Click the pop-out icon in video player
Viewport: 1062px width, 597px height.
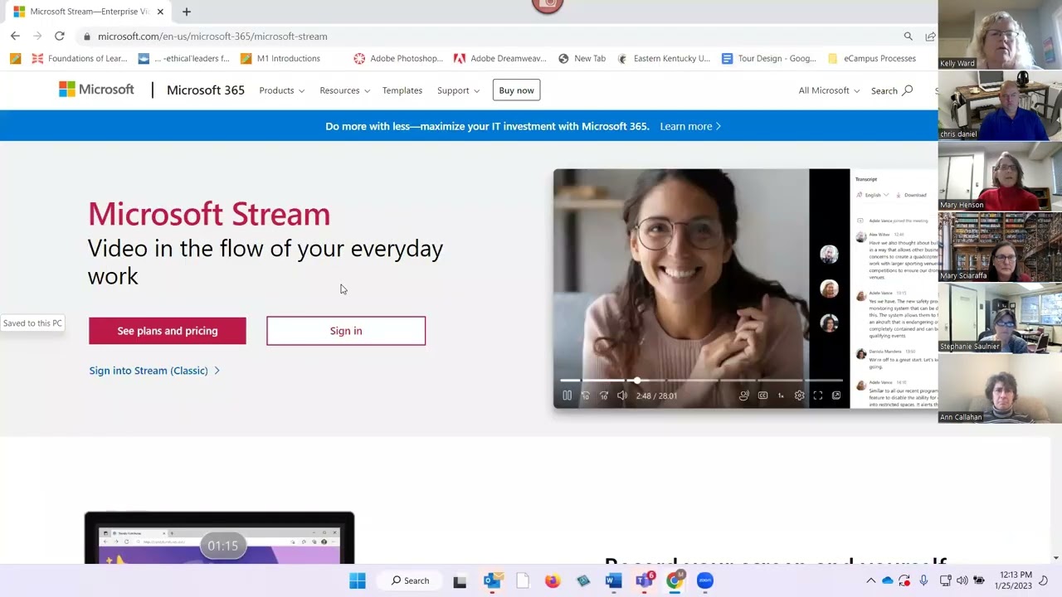point(835,396)
